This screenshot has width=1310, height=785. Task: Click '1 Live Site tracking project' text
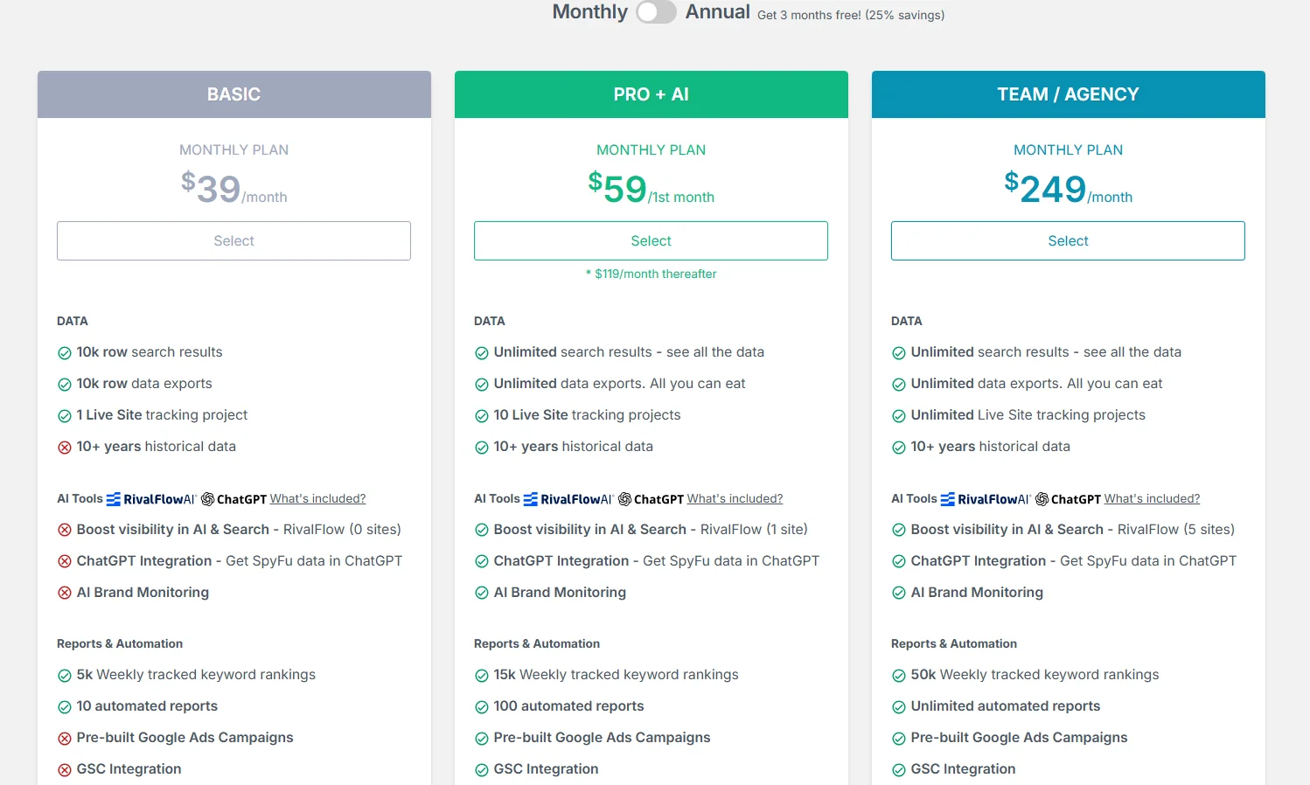click(162, 415)
